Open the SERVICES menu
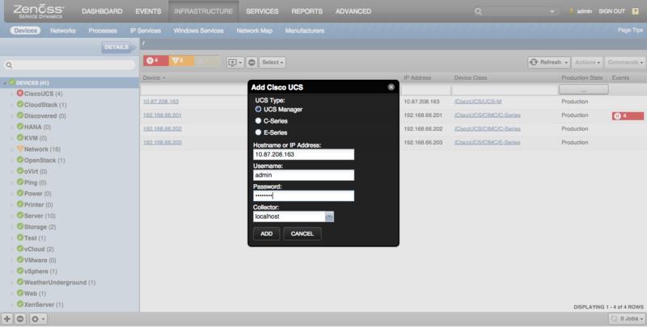This screenshot has width=647, height=327. point(262,11)
